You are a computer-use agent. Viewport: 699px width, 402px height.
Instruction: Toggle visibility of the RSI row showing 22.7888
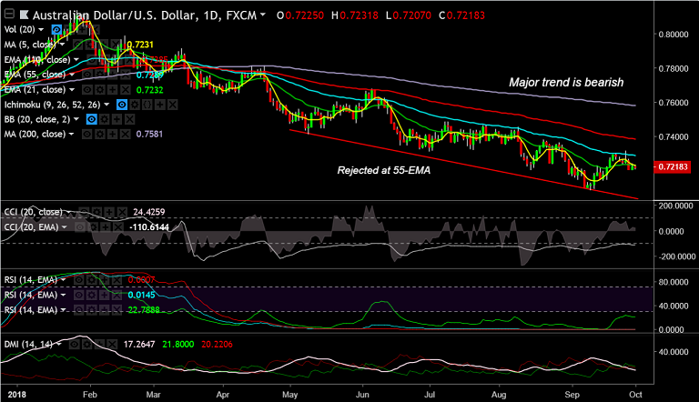[x=79, y=310]
